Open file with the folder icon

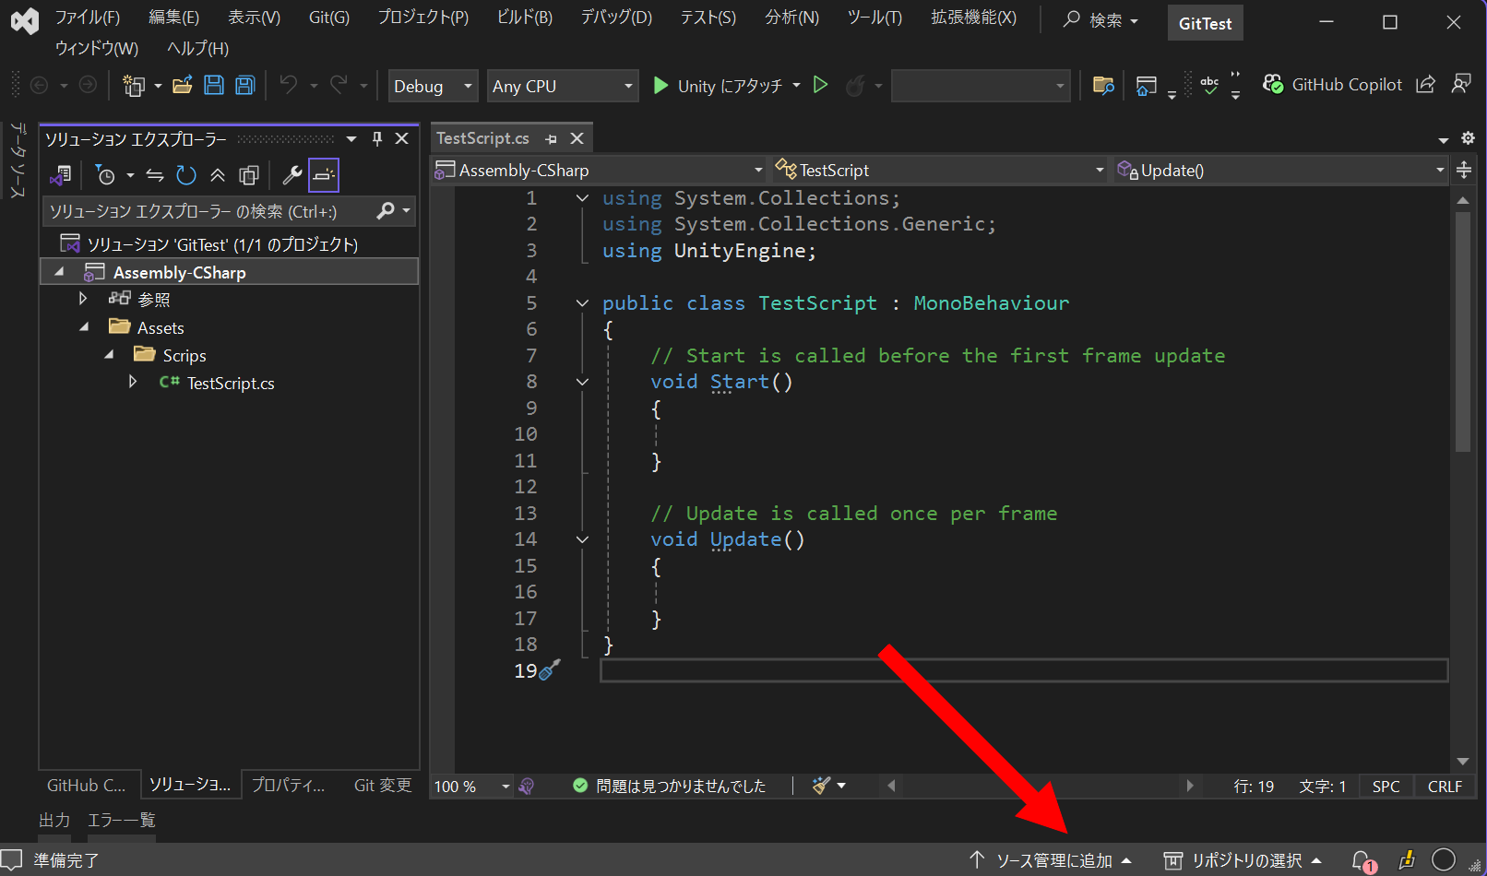coord(183,86)
